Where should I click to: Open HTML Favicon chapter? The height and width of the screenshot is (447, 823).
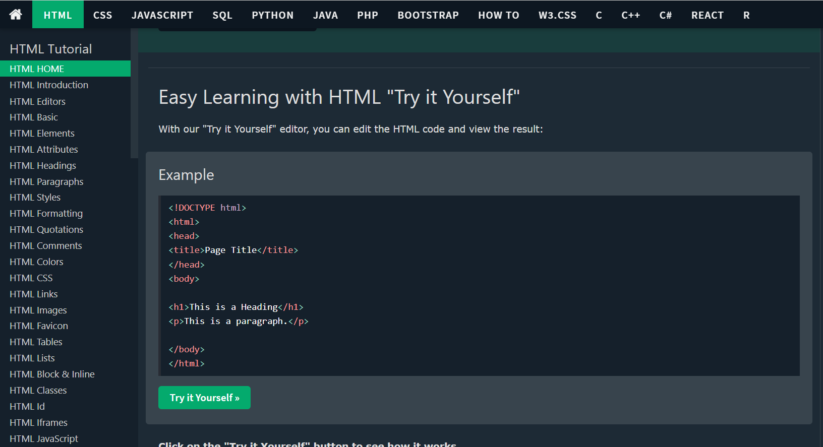pyautogui.click(x=65, y=326)
